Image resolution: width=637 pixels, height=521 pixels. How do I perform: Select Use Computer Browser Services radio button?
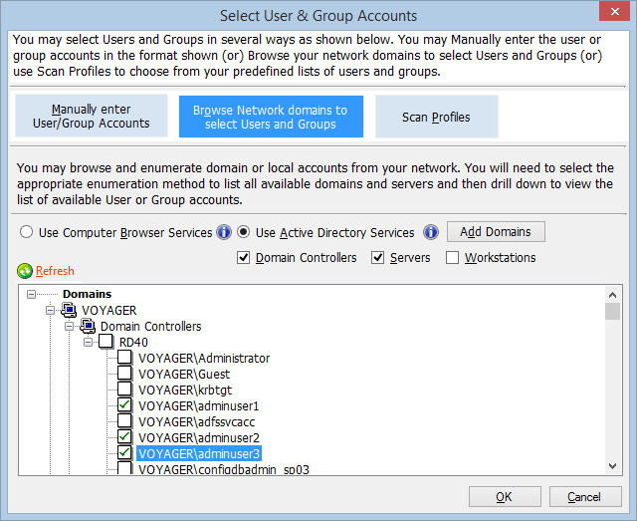coord(27,232)
